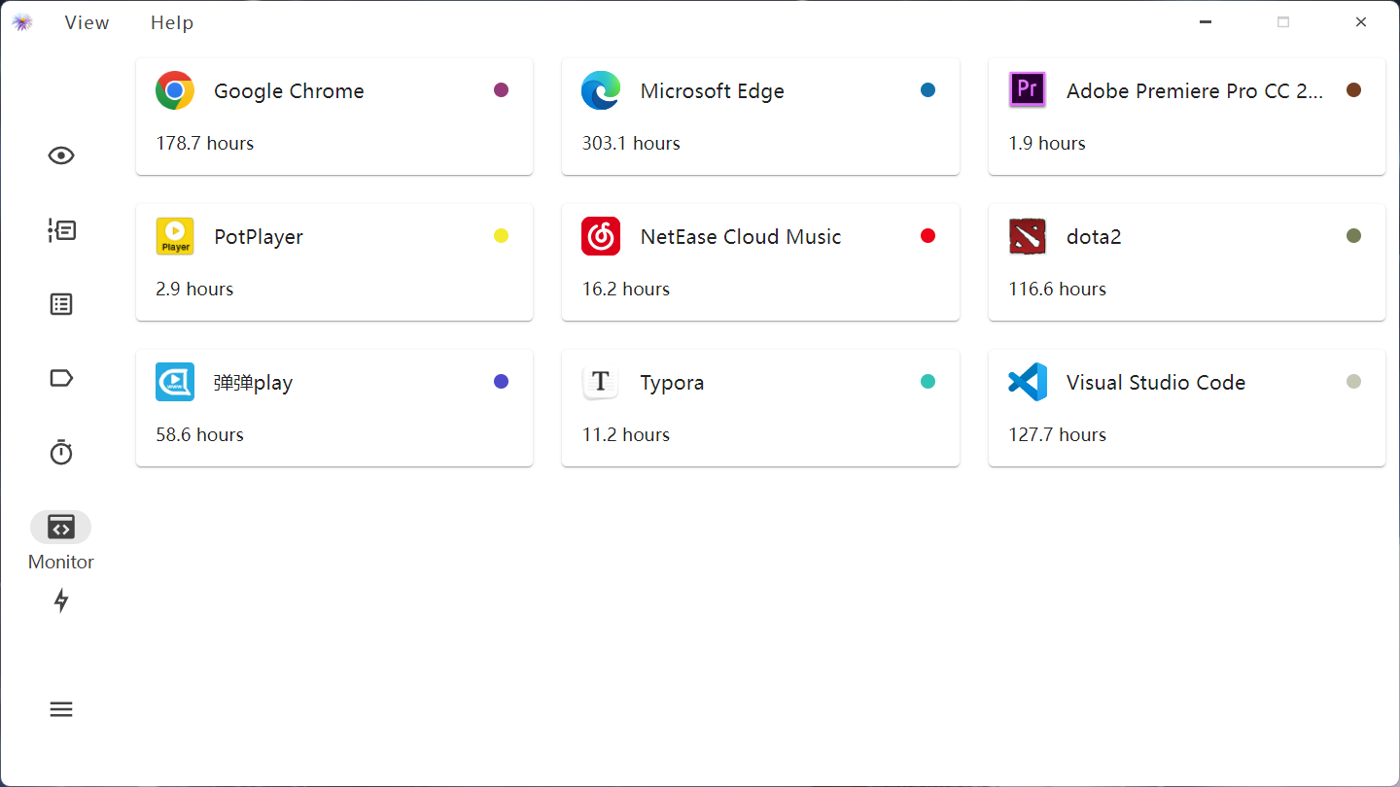Pick the purple color dot for Google Chrome
Screen dimensions: 1400x787
click(x=502, y=90)
